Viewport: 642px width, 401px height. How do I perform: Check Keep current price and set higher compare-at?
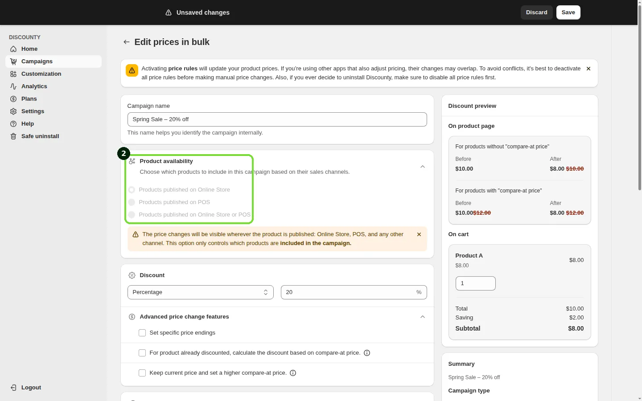click(x=142, y=373)
